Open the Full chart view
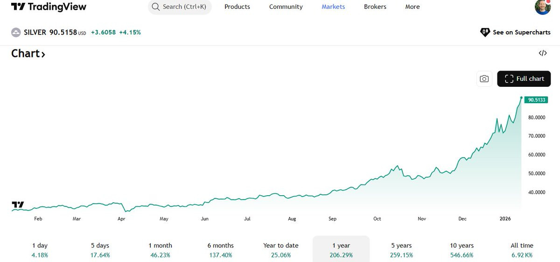The height and width of the screenshot is (262, 560). pos(524,79)
